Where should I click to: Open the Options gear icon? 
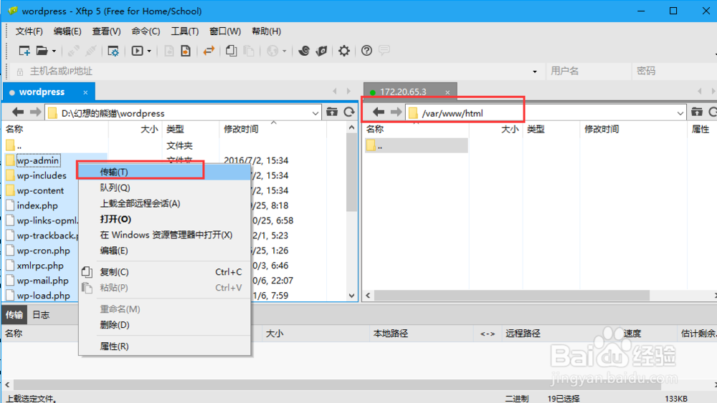[x=344, y=51]
